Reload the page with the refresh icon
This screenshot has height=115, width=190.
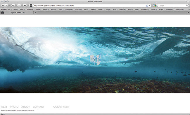click(x=13, y=6)
